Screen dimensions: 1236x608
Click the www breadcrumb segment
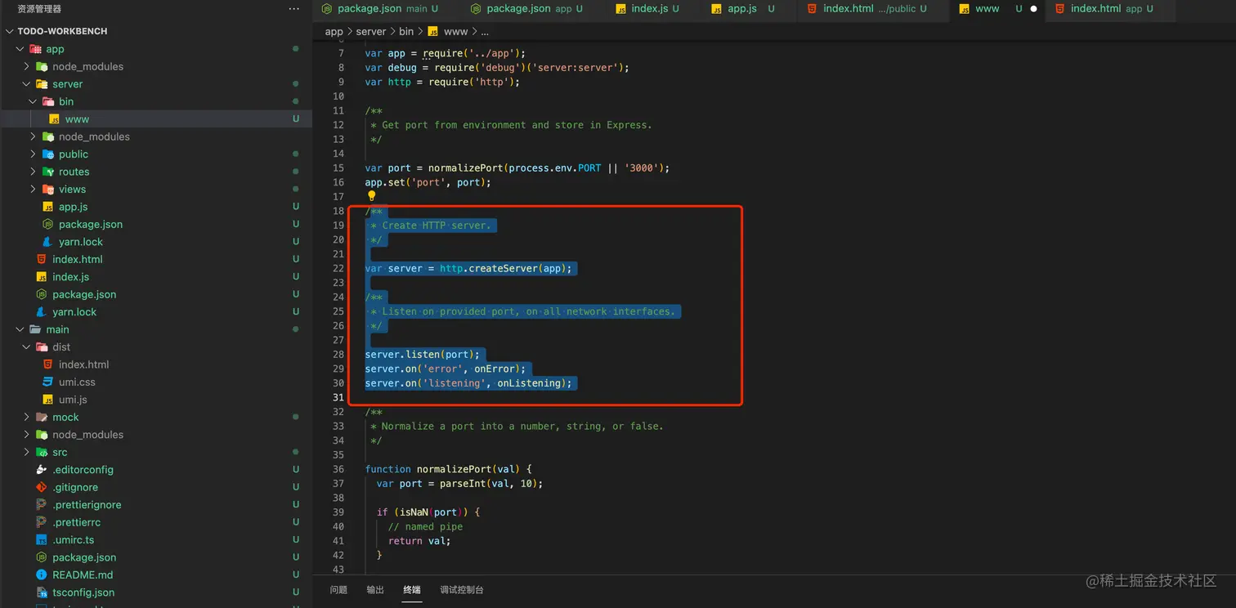[x=455, y=32]
